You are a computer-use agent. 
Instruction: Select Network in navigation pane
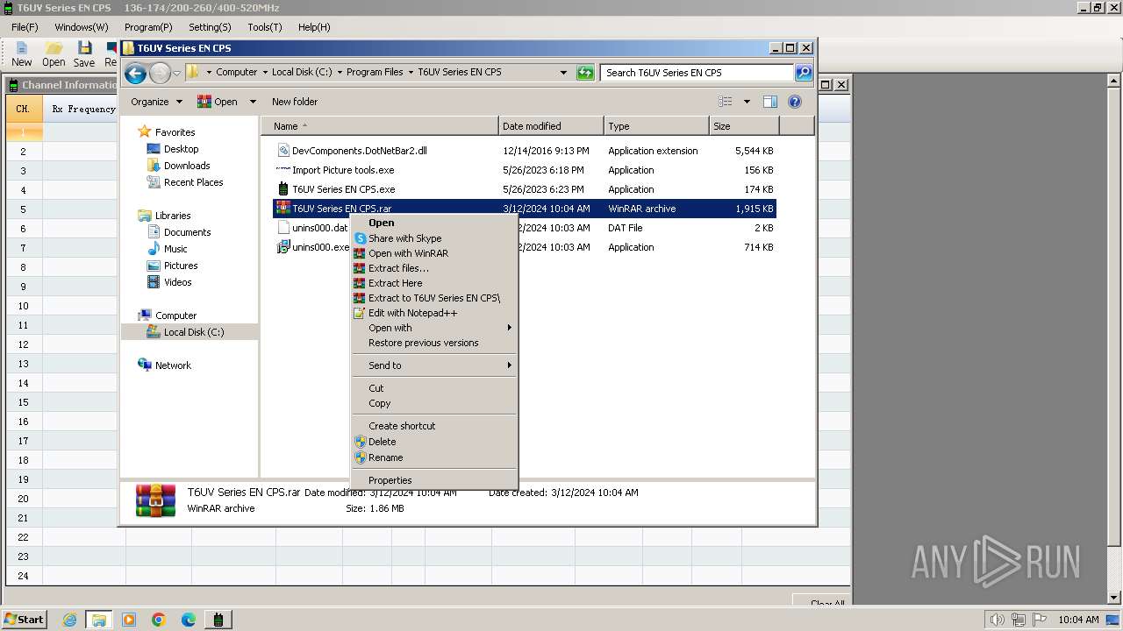coord(173,365)
